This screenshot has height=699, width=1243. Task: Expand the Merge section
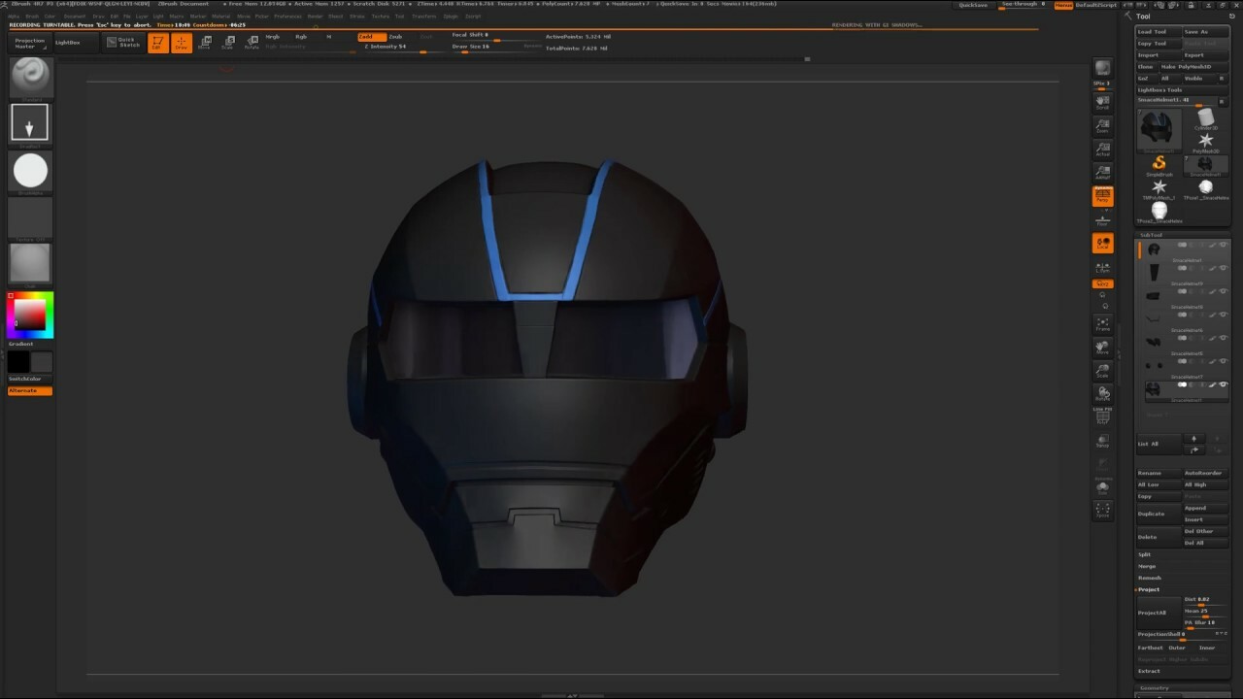(x=1147, y=566)
